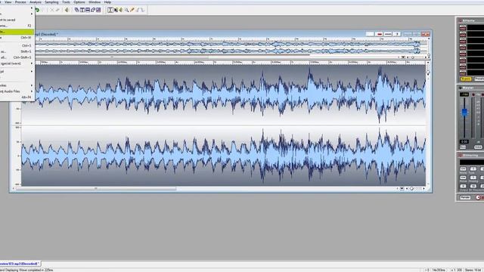Choose the highlighted green menu entry

tap(17, 32)
